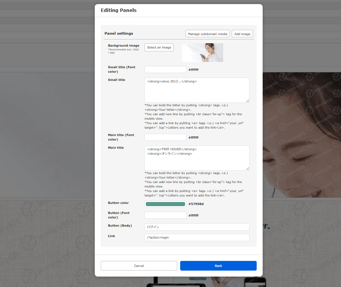Click the Button (Body) text field
The height and width of the screenshot is (287, 341).
click(x=197, y=227)
